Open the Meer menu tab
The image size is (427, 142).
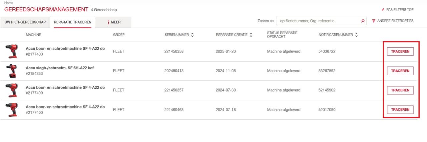(x=114, y=22)
